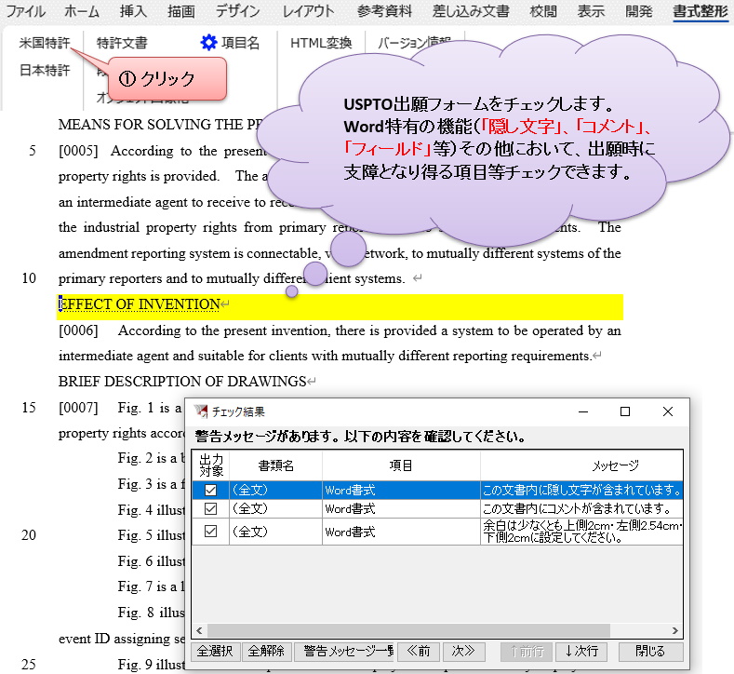Click the 全選択 button
The height and width of the screenshot is (674, 734).
click(216, 651)
